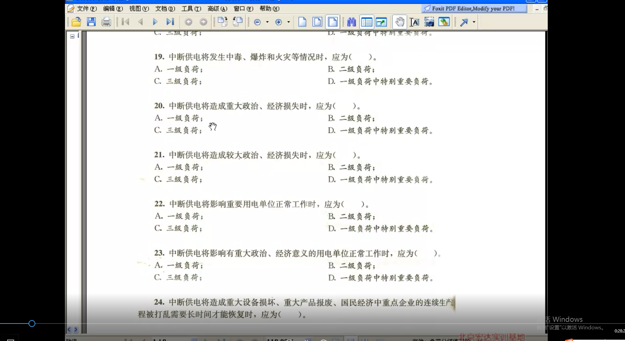Collapse the bookmark tree node
Screen dimensions: 625x341
[72, 36]
